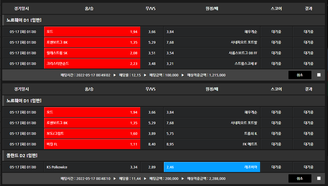Click the 스트룀스고세 IF 3.21 away cell
Viewport: 328px width, 186px height.
coord(212,63)
